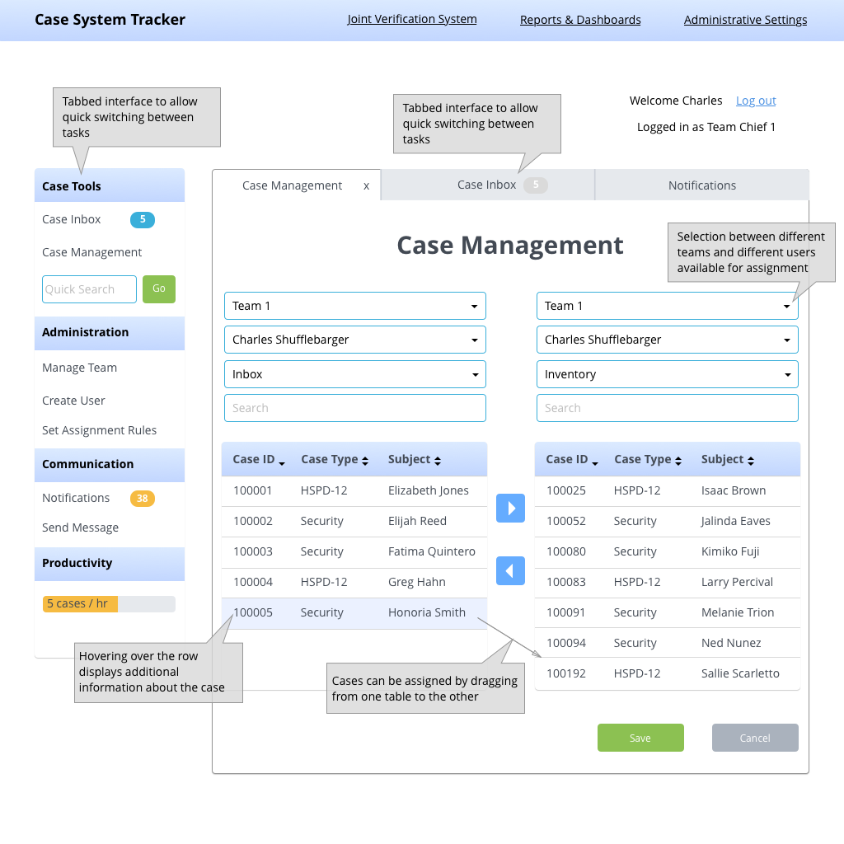Open the right Team 1 dropdown
Viewport: 844px width, 844px height.
pos(668,306)
